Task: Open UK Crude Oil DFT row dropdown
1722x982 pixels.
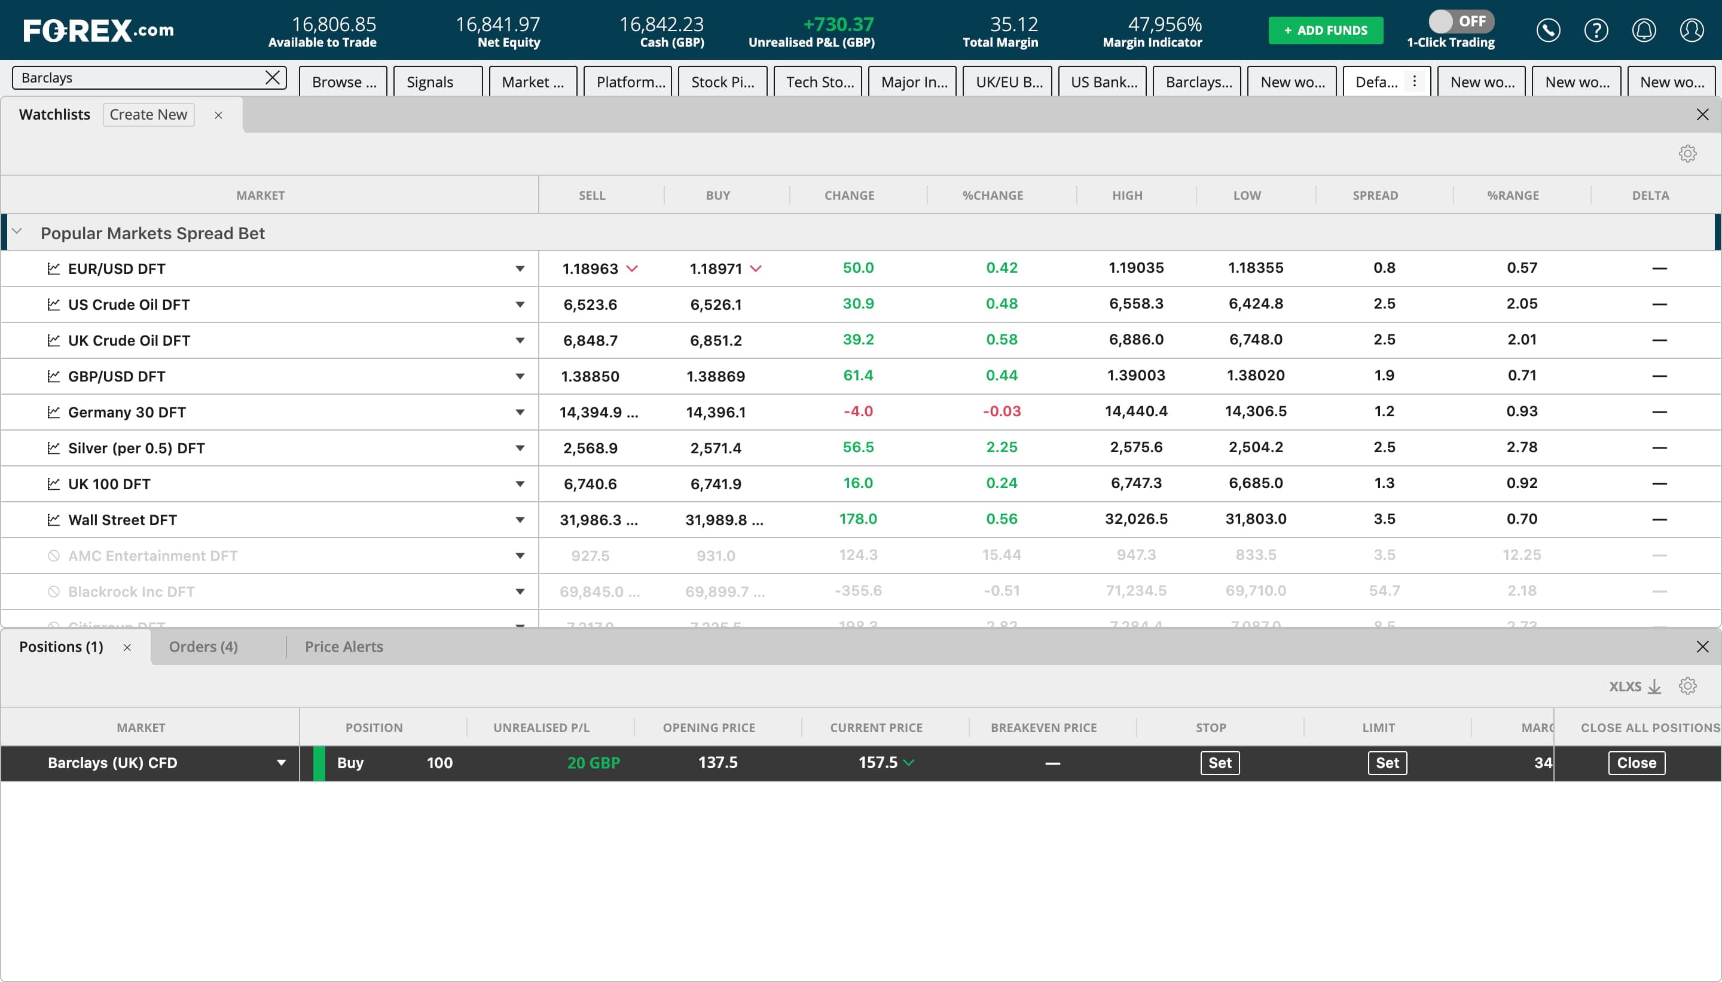Action: pos(520,340)
